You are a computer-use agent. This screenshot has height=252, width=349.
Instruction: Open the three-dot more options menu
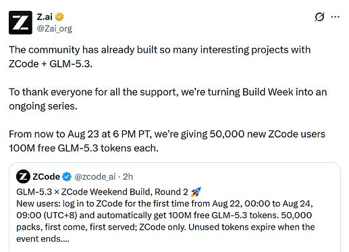(x=335, y=17)
